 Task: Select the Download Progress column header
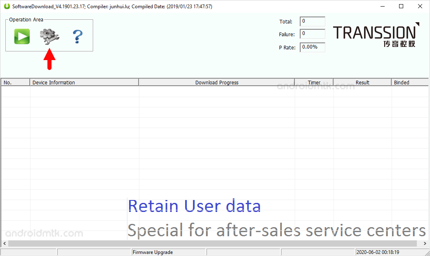216,82
